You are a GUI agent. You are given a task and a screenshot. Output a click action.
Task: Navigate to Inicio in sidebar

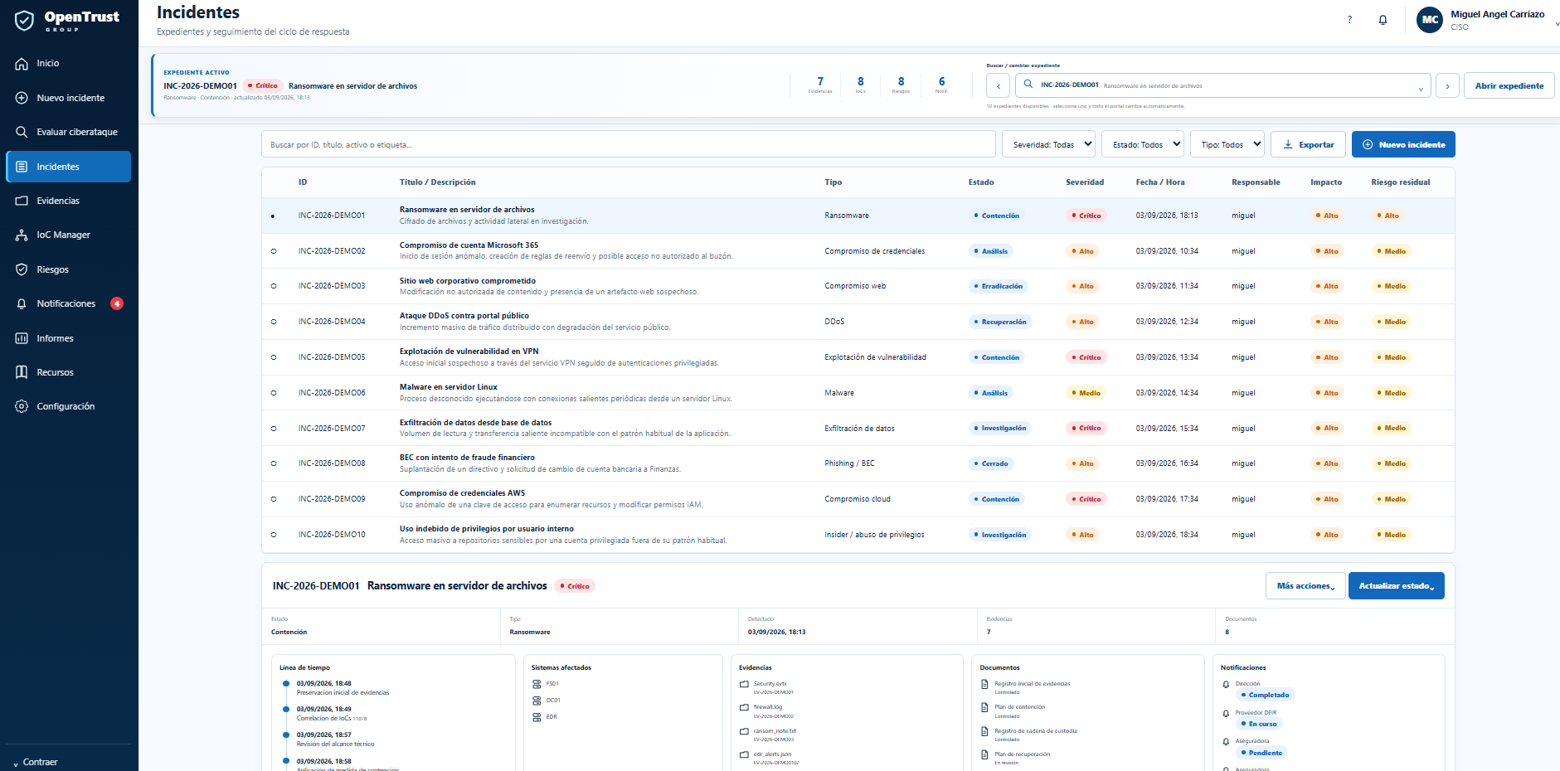68,64
